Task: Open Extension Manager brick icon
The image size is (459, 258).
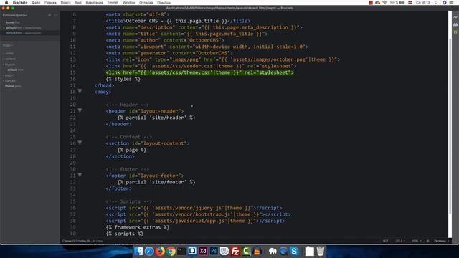Action: [455, 24]
